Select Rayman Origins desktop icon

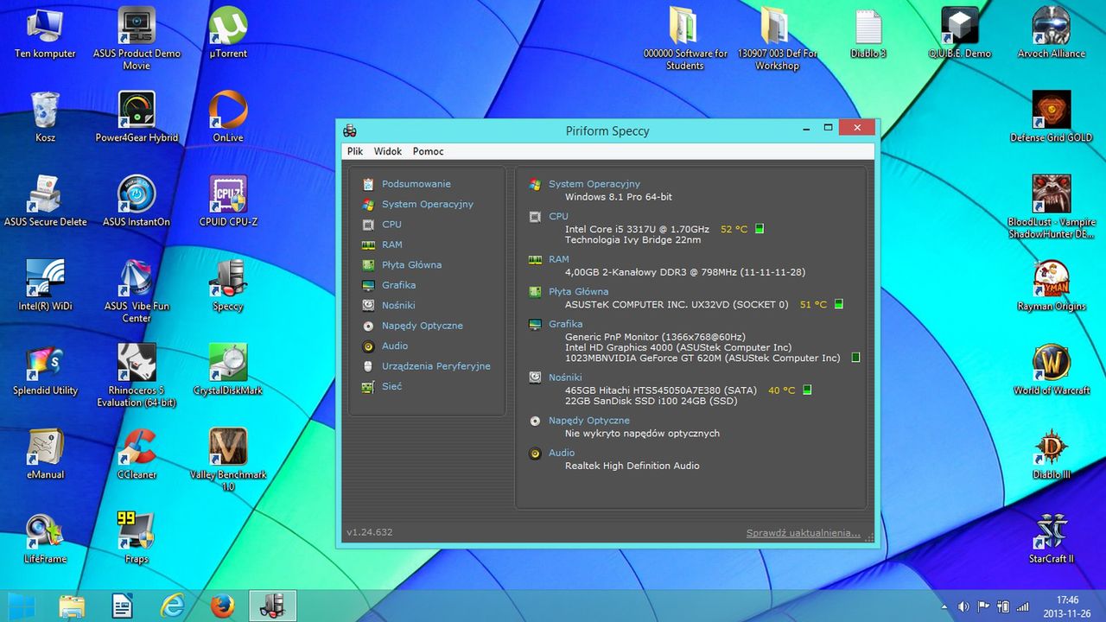click(x=1052, y=286)
